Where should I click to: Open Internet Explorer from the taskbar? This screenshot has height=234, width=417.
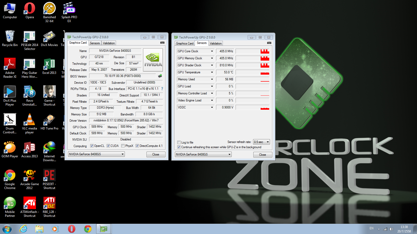click(x=23, y=229)
